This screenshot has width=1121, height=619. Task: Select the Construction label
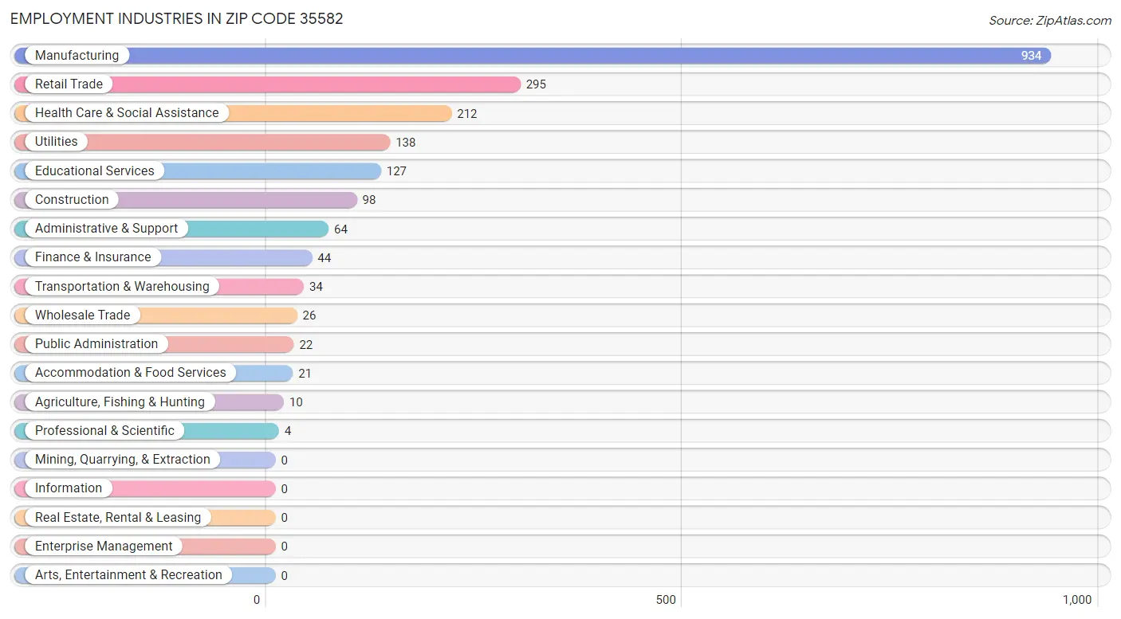coord(72,200)
